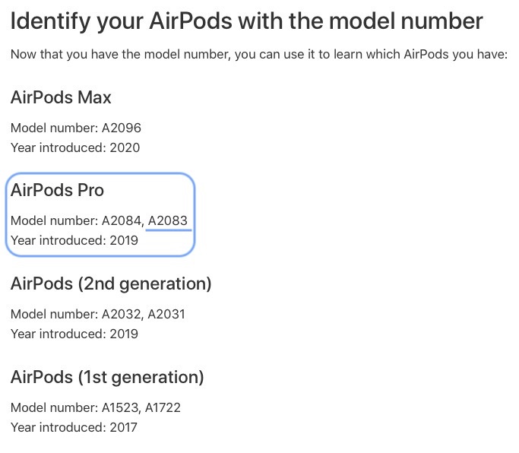The height and width of the screenshot is (453, 519).
Task: Click the year introduced line under AirPods Pro
Action: click(74, 241)
